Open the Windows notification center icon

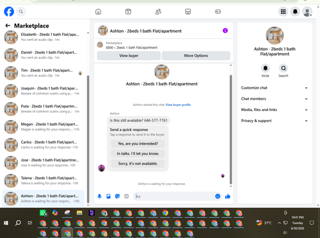pos(312,223)
